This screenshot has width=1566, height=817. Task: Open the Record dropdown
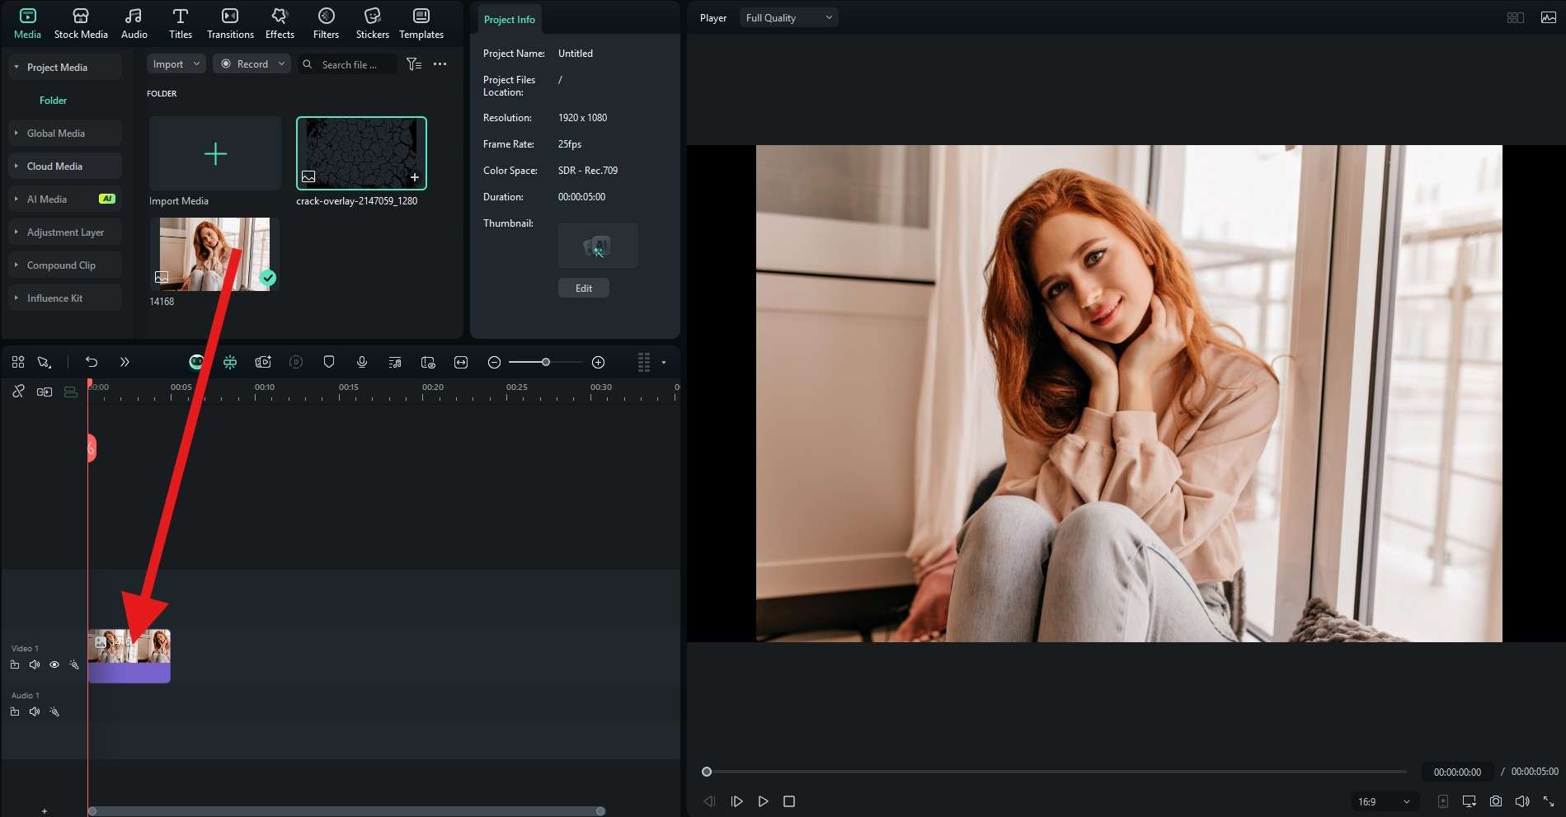(x=252, y=63)
